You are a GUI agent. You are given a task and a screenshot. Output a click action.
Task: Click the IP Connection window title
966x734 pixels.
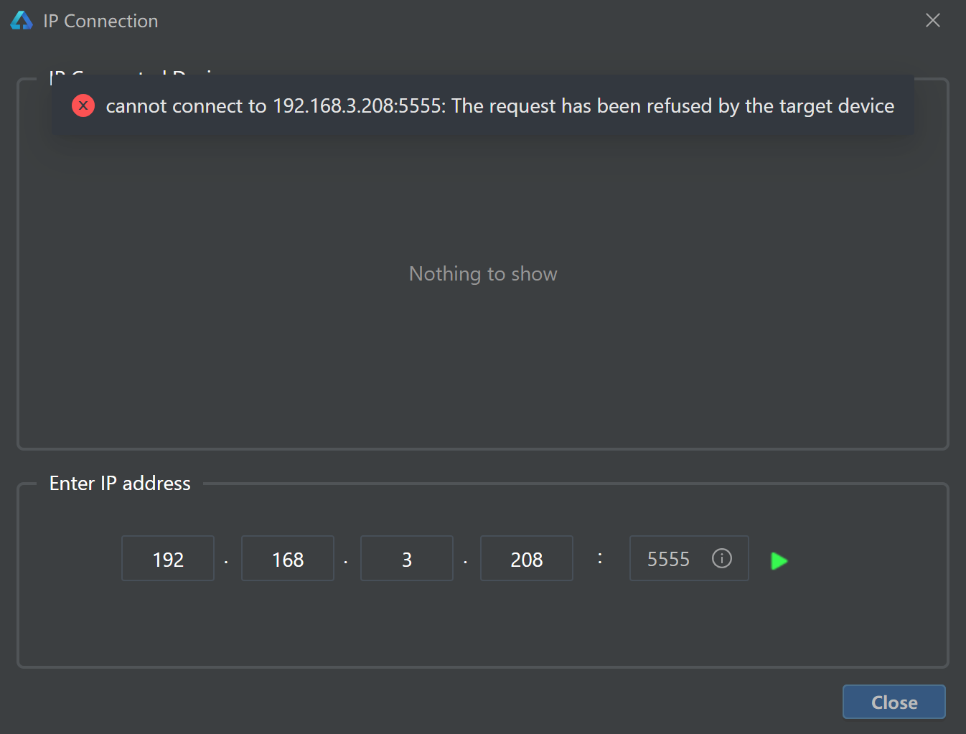tap(100, 21)
